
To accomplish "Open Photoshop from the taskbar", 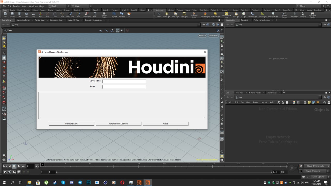I will click(x=88, y=183).
